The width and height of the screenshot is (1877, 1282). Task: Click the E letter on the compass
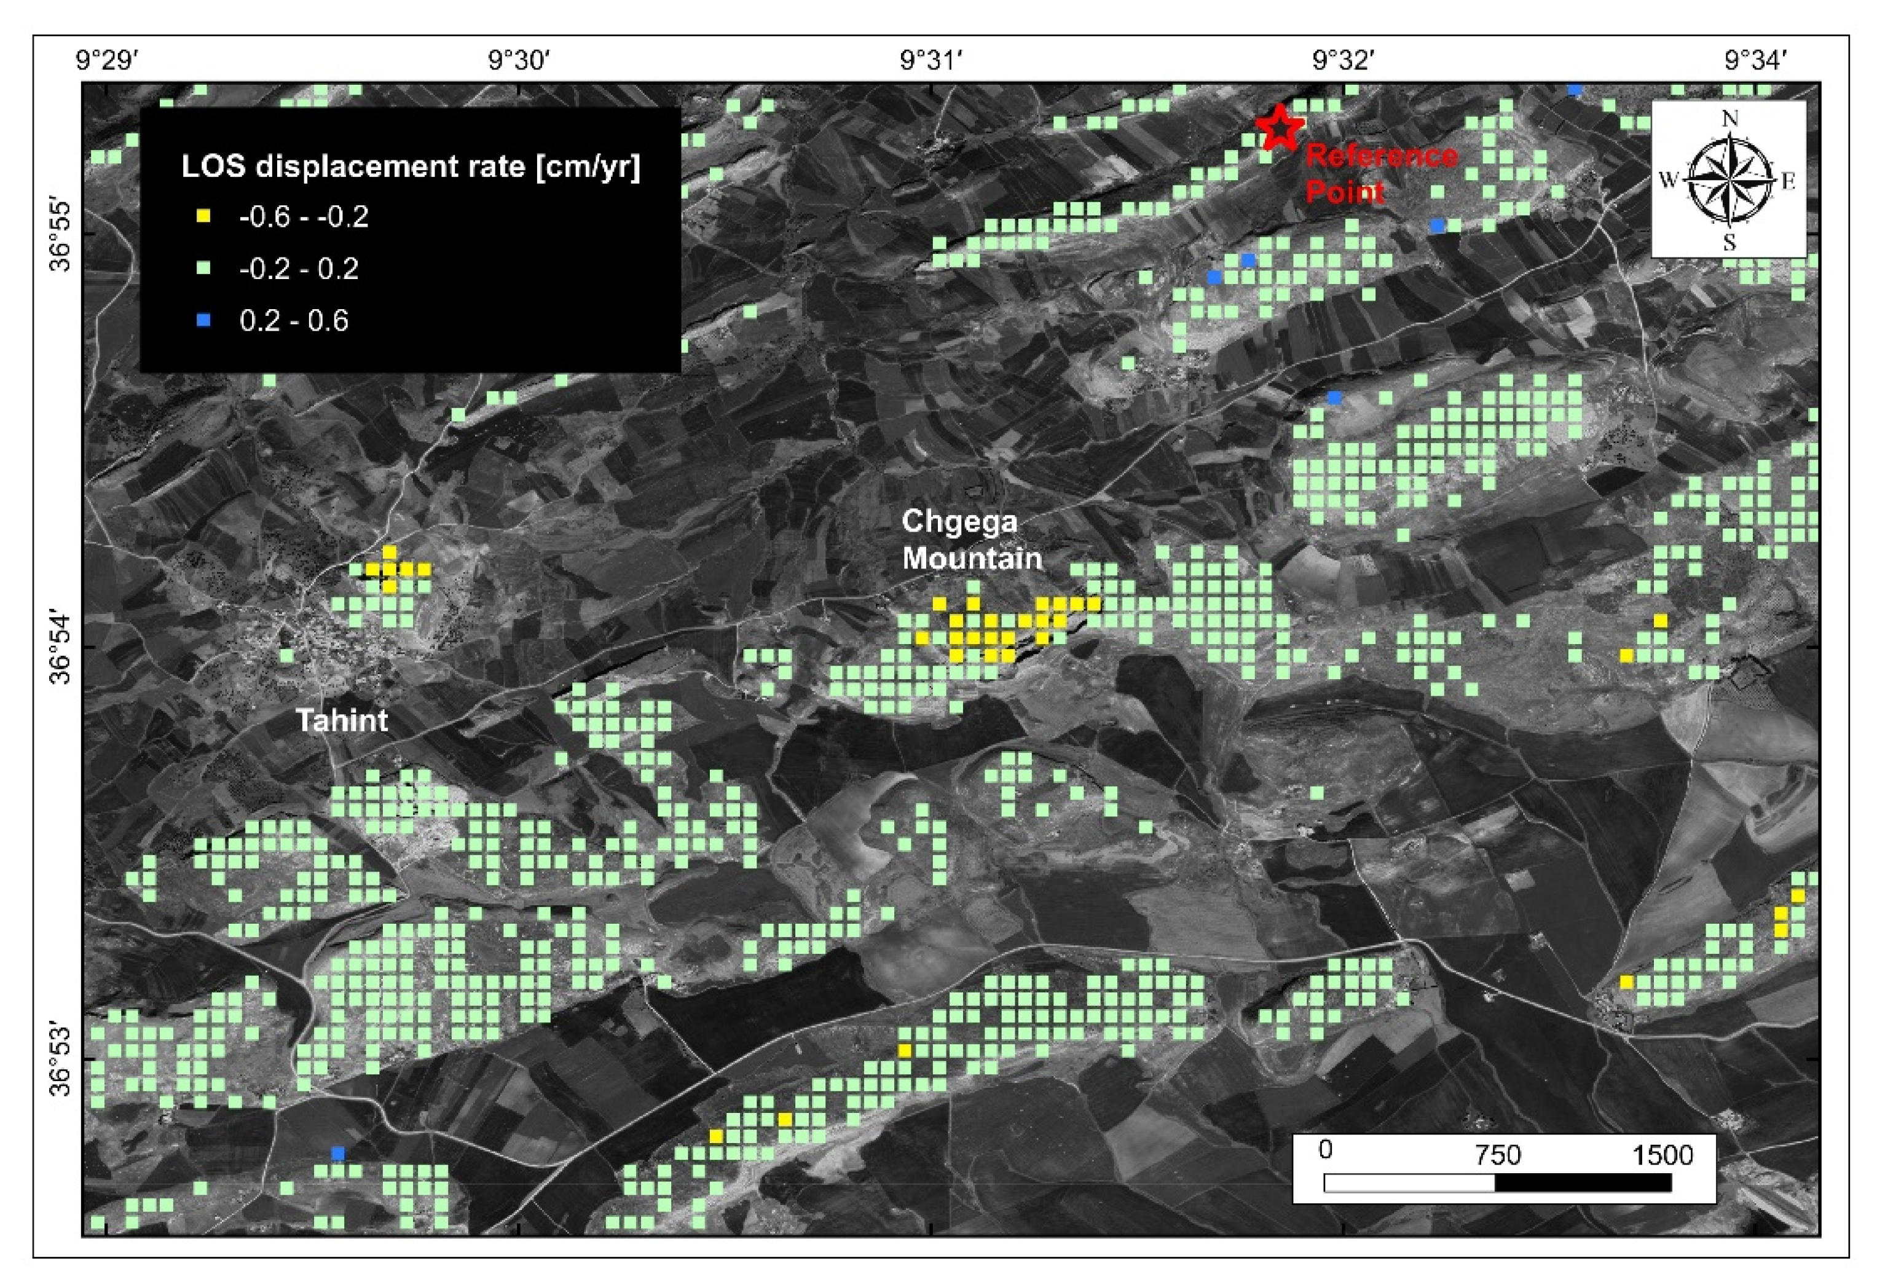point(1788,181)
